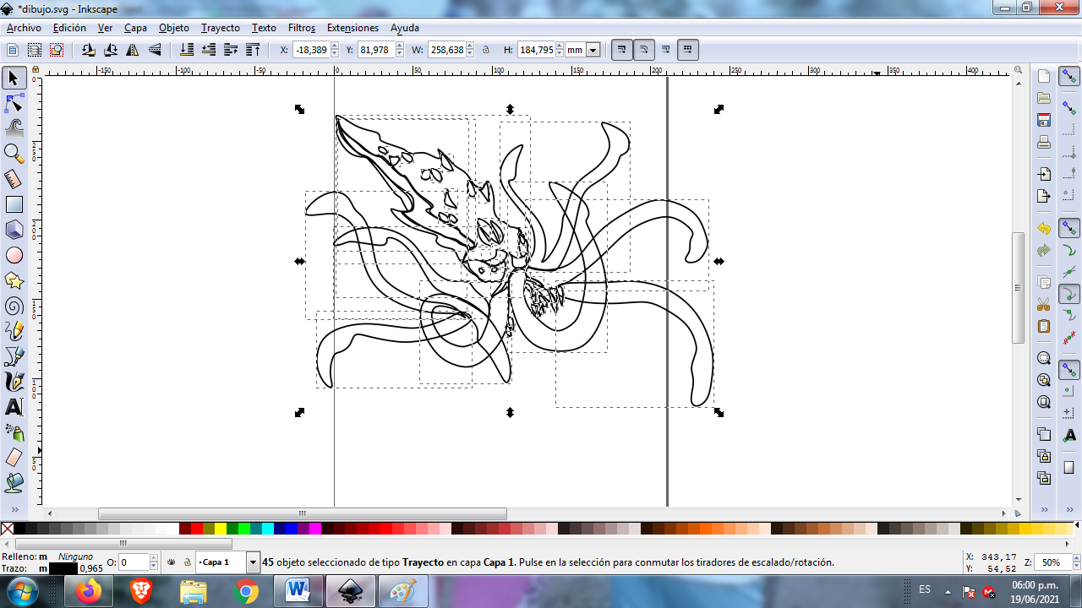Click the Save document icon
Image resolution: width=1082 pixels, height=608 pixels.
(x=1044, y=120)
